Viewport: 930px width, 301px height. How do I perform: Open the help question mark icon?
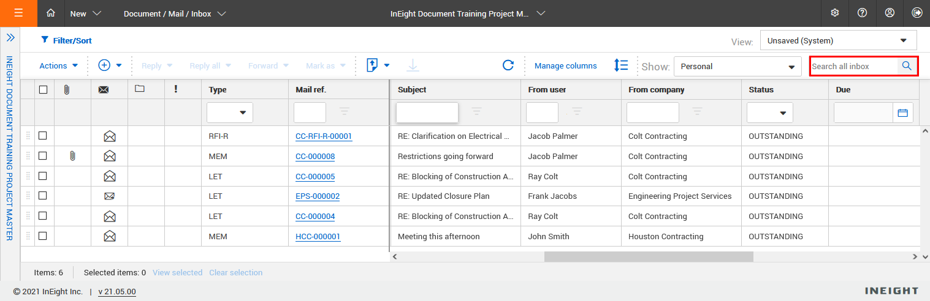[x=862, y=13]
